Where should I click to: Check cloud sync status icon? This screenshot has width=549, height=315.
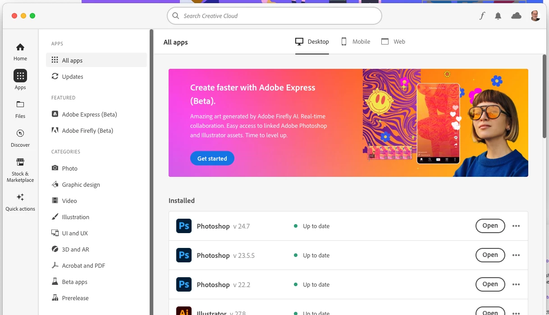point(516,16)
